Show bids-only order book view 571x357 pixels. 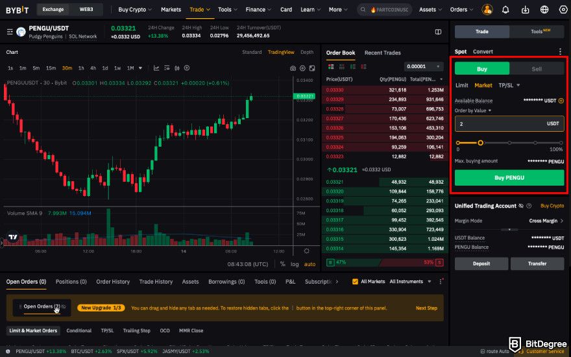(x=352, y=67)
